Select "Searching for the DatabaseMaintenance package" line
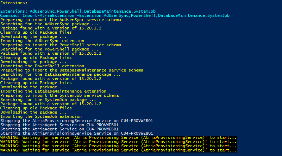 (61, 74)
